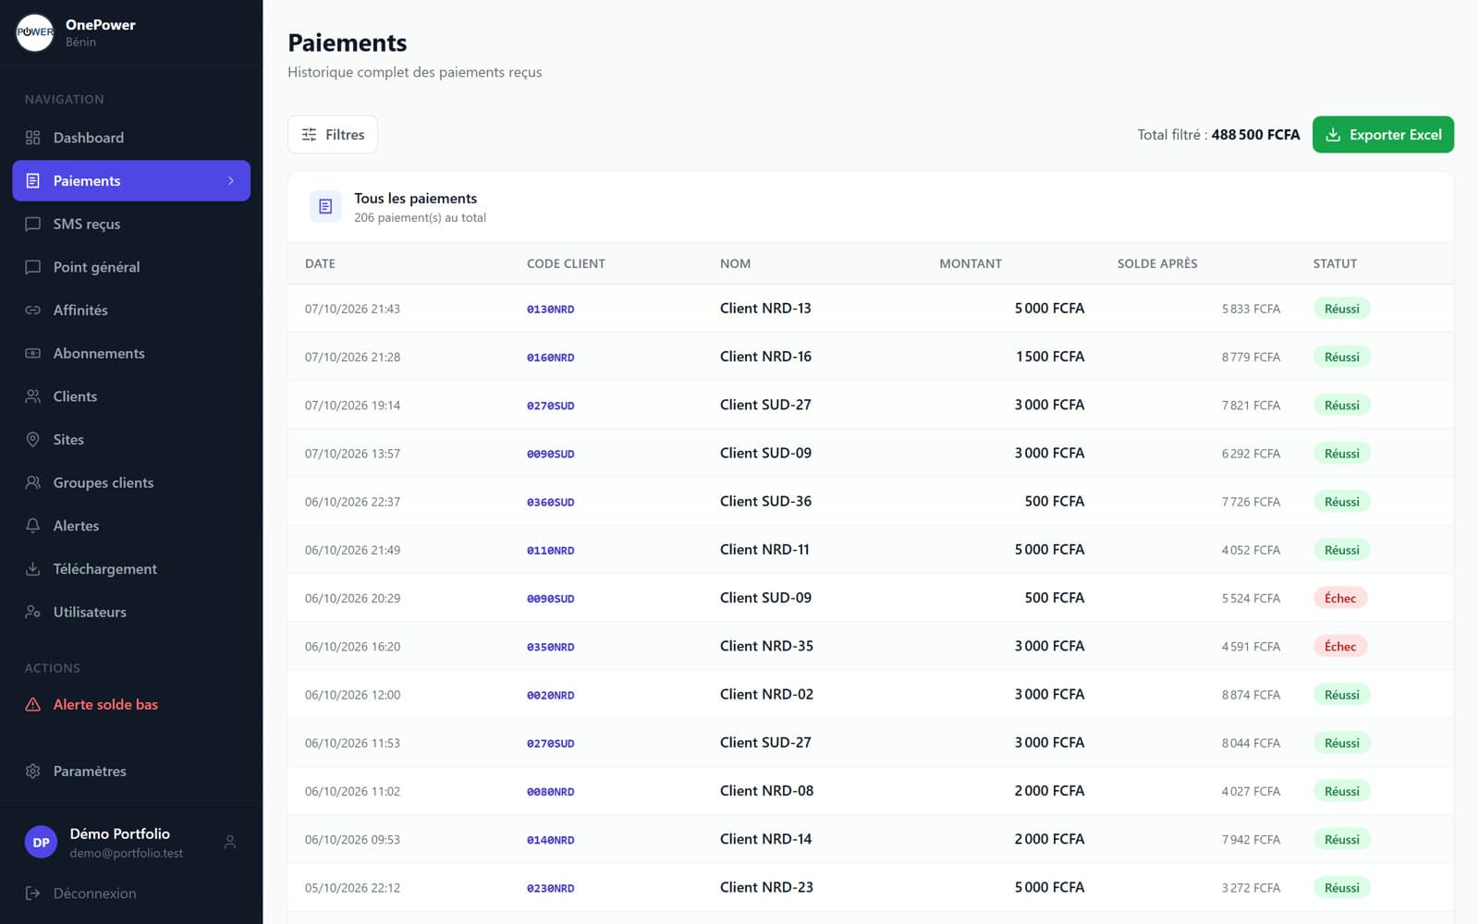Click the Clients people icon

pyautogui.click(x=32, y=396)
